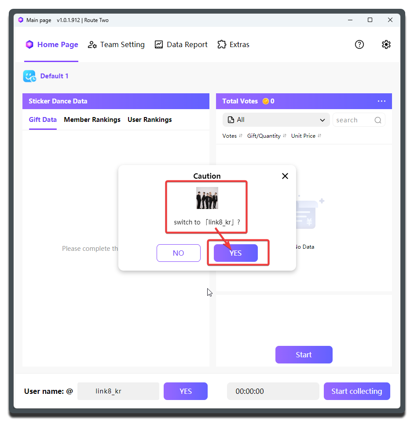Close the Caution dialog with X
Screen dimensions: 414x422
pyautogui.click(x=285, y=176)
